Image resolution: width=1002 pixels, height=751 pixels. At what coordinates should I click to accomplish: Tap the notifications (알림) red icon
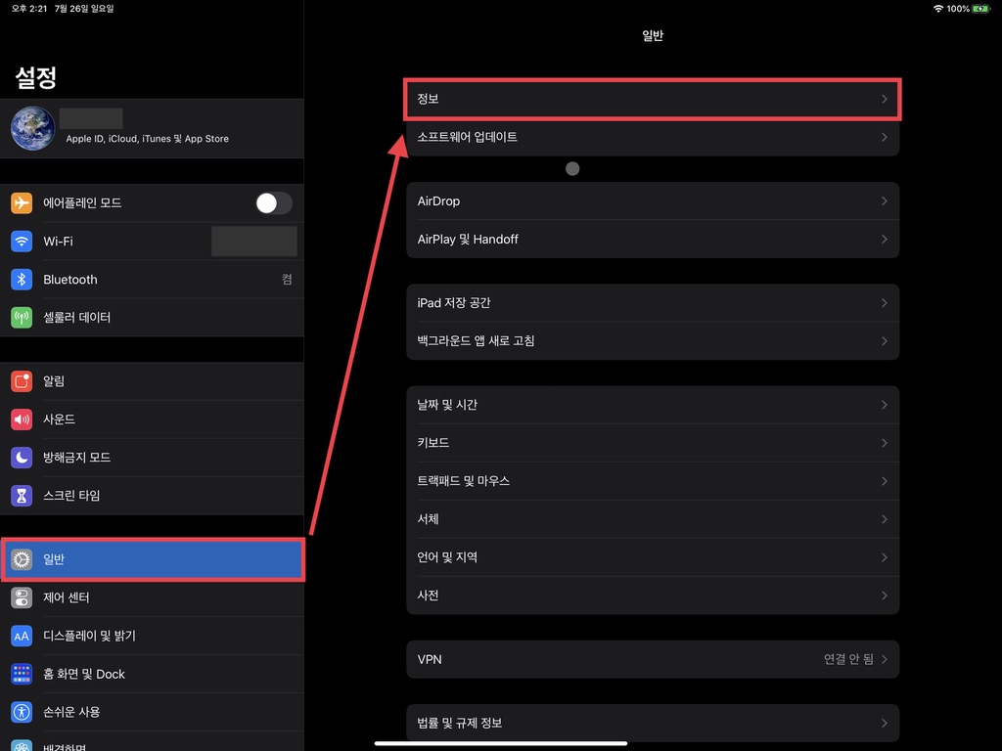point(22,381)
